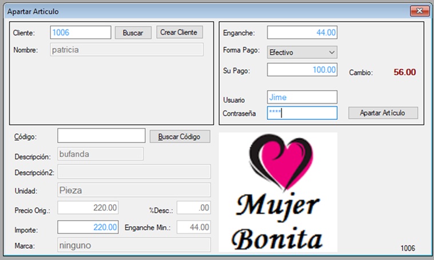
Task: Click the empty Código input box
Action: pyautogui.click(x=101, y=136)
